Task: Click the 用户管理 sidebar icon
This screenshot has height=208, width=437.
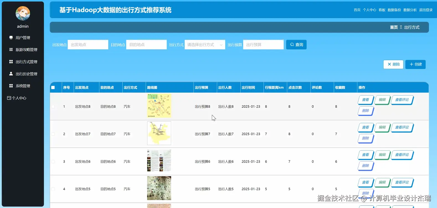Action: 11,37
